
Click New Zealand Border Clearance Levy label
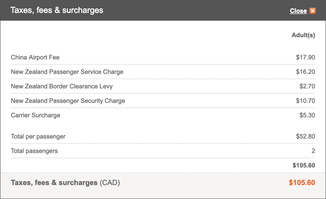(x=62, y=86)
